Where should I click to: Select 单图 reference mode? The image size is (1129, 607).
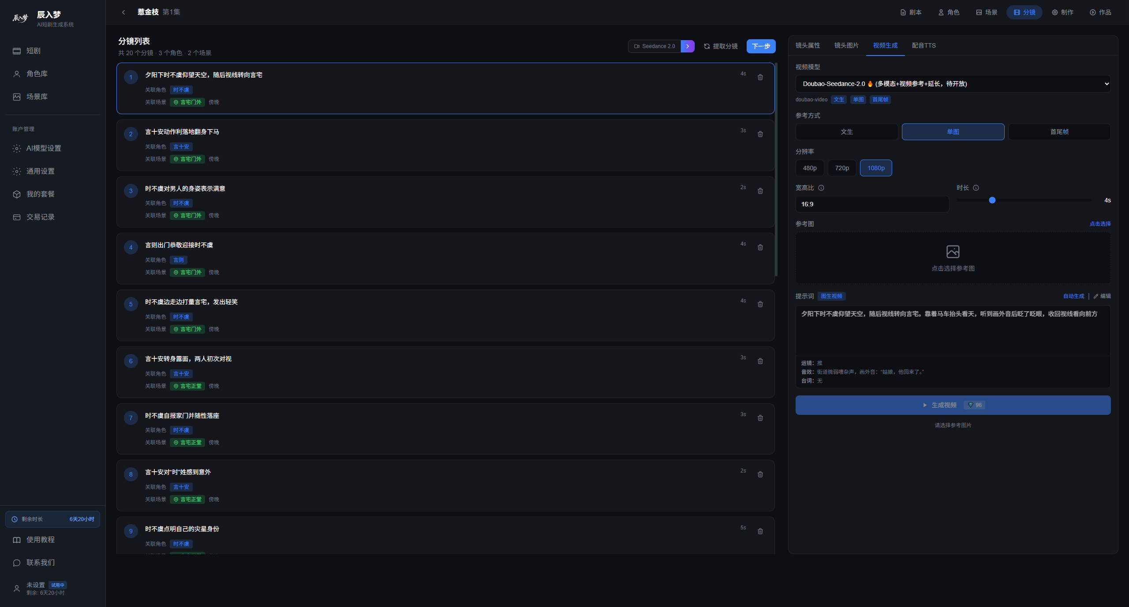[953, 132]
